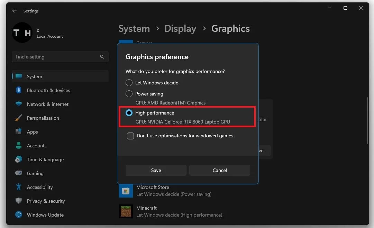Click the Accessibility figure icon

click(x=19, y=187)
